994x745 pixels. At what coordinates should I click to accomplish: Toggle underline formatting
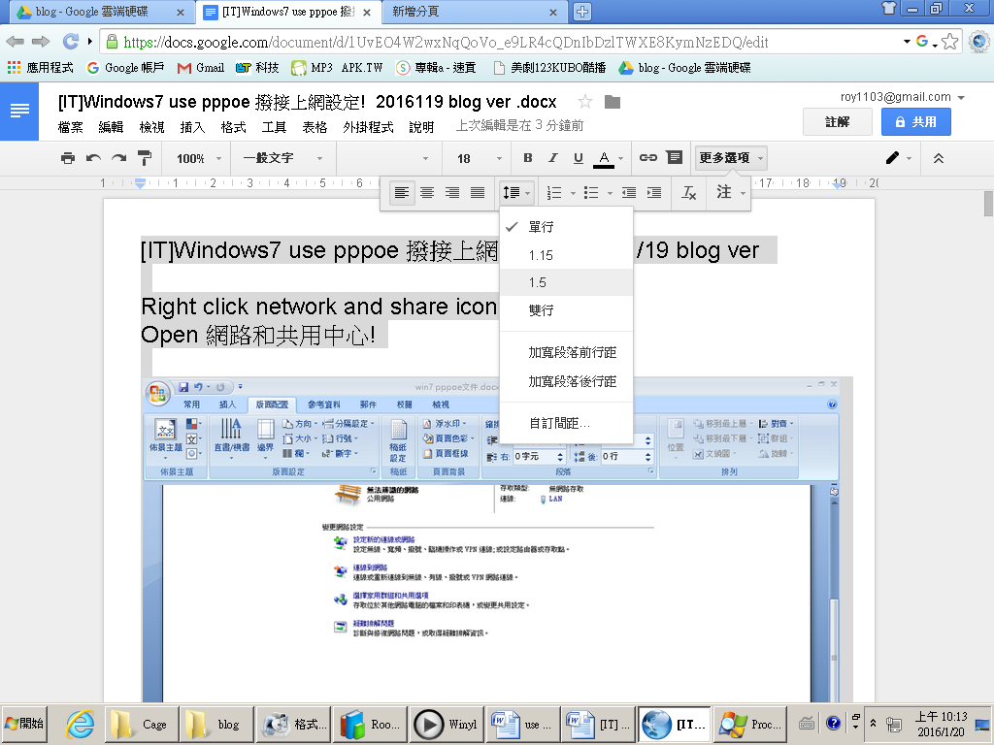coord(579,158)
